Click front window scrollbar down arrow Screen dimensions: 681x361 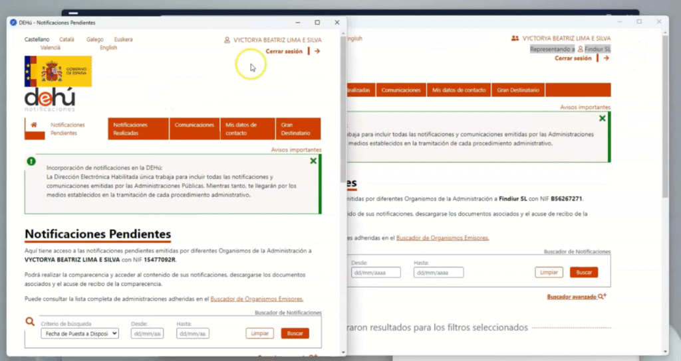(343, 352)
